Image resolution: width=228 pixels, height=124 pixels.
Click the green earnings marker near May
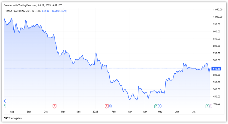[156, 106]
